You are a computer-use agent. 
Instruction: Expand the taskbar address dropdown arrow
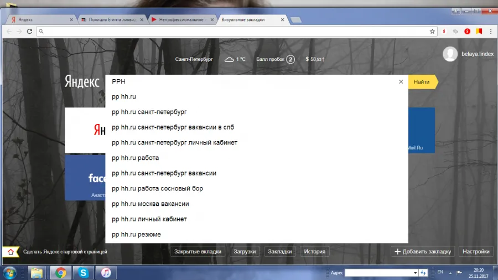pyautogui.click(x=415, y=273)
